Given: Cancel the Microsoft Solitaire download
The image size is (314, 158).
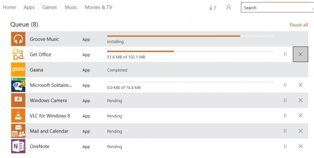Looking at the screenshot, I should [300, 85].
